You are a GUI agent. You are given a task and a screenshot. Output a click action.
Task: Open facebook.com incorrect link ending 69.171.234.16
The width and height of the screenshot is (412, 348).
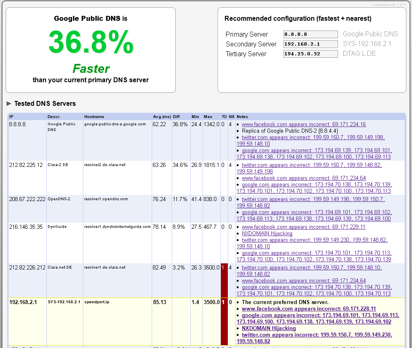coord(303,125)
